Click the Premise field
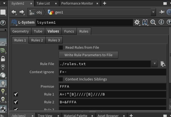The width and height of the screenshot is (171, 117). [113, 87]
